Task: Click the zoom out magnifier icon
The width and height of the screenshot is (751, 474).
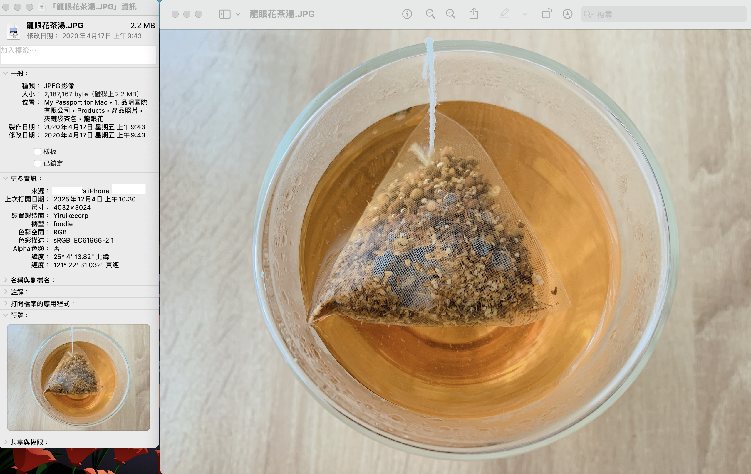Action: pyautogui.click(x=430, y=14)
